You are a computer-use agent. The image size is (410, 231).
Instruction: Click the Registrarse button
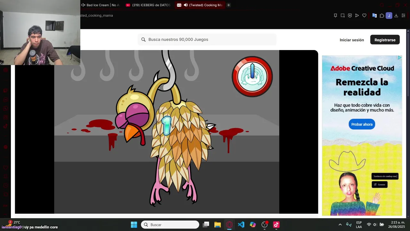(x=385, y=40)
